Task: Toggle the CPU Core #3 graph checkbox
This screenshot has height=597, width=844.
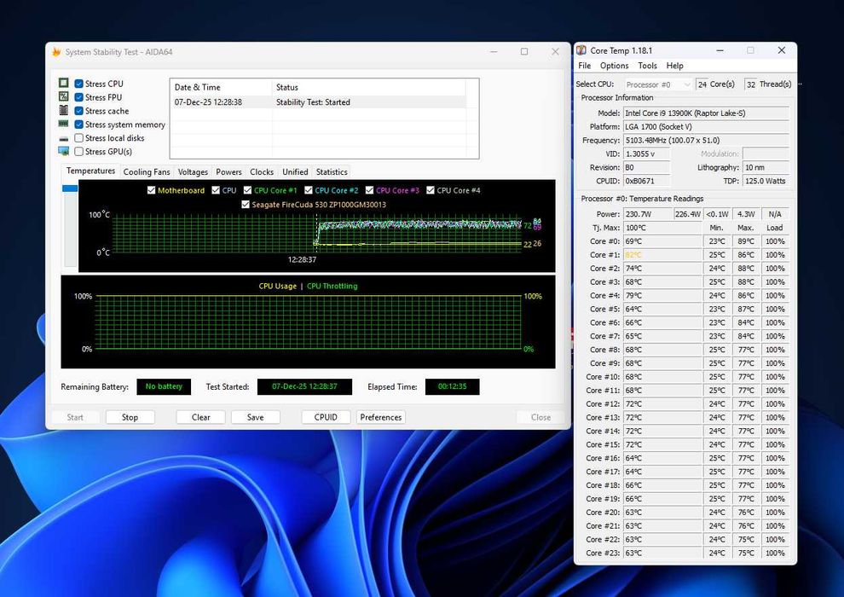Action: (x=369, y=190)
